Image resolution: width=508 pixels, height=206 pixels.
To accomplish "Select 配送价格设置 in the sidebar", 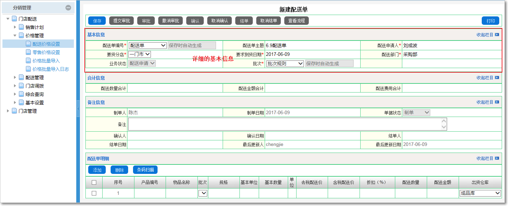I will pos(46,44).
